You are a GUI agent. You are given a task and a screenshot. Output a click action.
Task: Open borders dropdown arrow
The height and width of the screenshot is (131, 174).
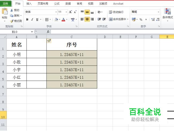tap(50, 20)
